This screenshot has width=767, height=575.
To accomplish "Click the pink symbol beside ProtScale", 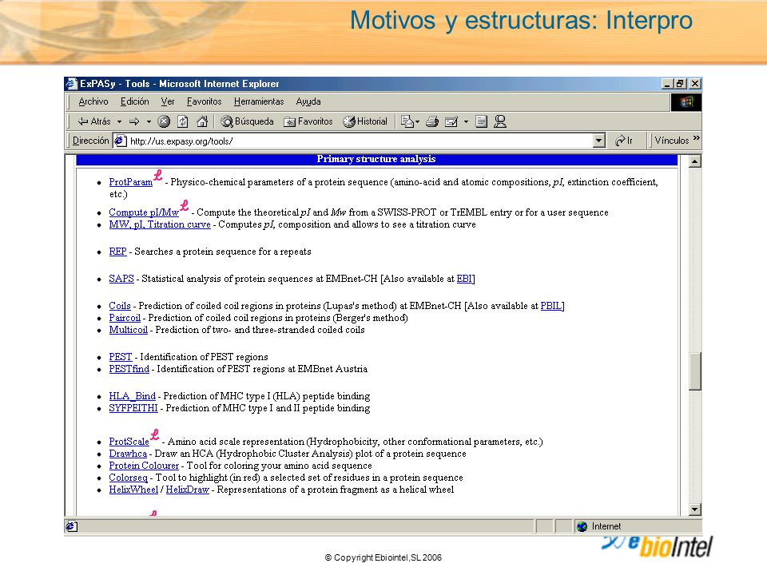I will click(x=154, y=434).
